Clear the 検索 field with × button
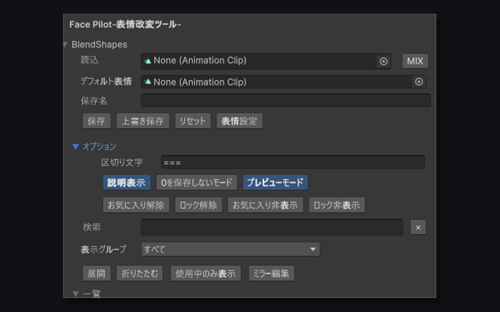The image size is (500, 312). [x=418, y=227]
